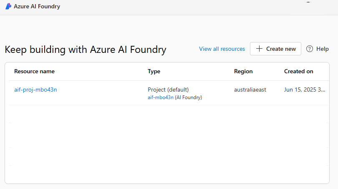Click the Azure AI Foundry logo icon
Image resolution: width=338 pixels, height=189 pixels.
click(x=8, y=6)
